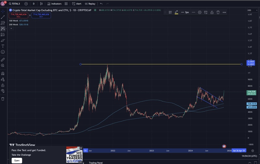Select the crosshair cursor tool

(x=3, y=11)
